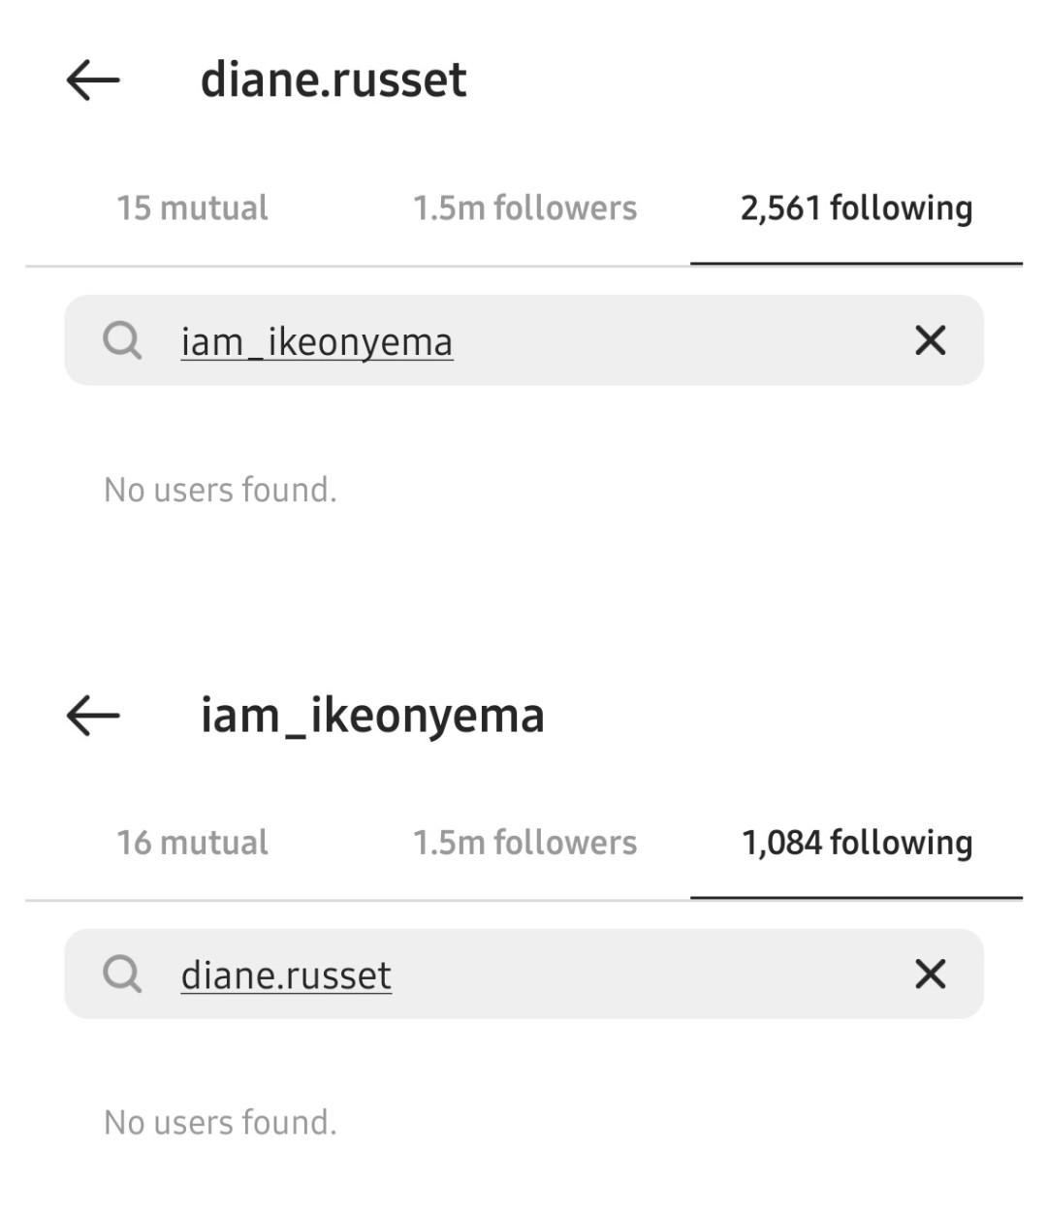
Task: Click the diane.russet profile header title
Action: click(x=333, y=80)
